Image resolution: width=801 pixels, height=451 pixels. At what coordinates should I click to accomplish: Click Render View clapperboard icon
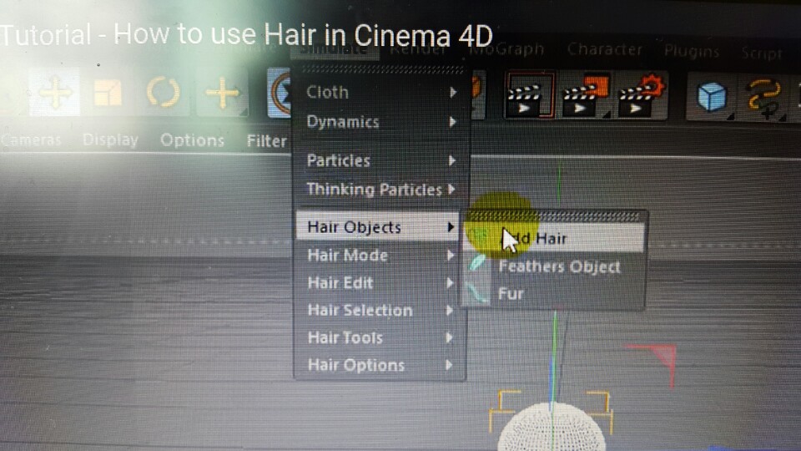tap(527, 95)
